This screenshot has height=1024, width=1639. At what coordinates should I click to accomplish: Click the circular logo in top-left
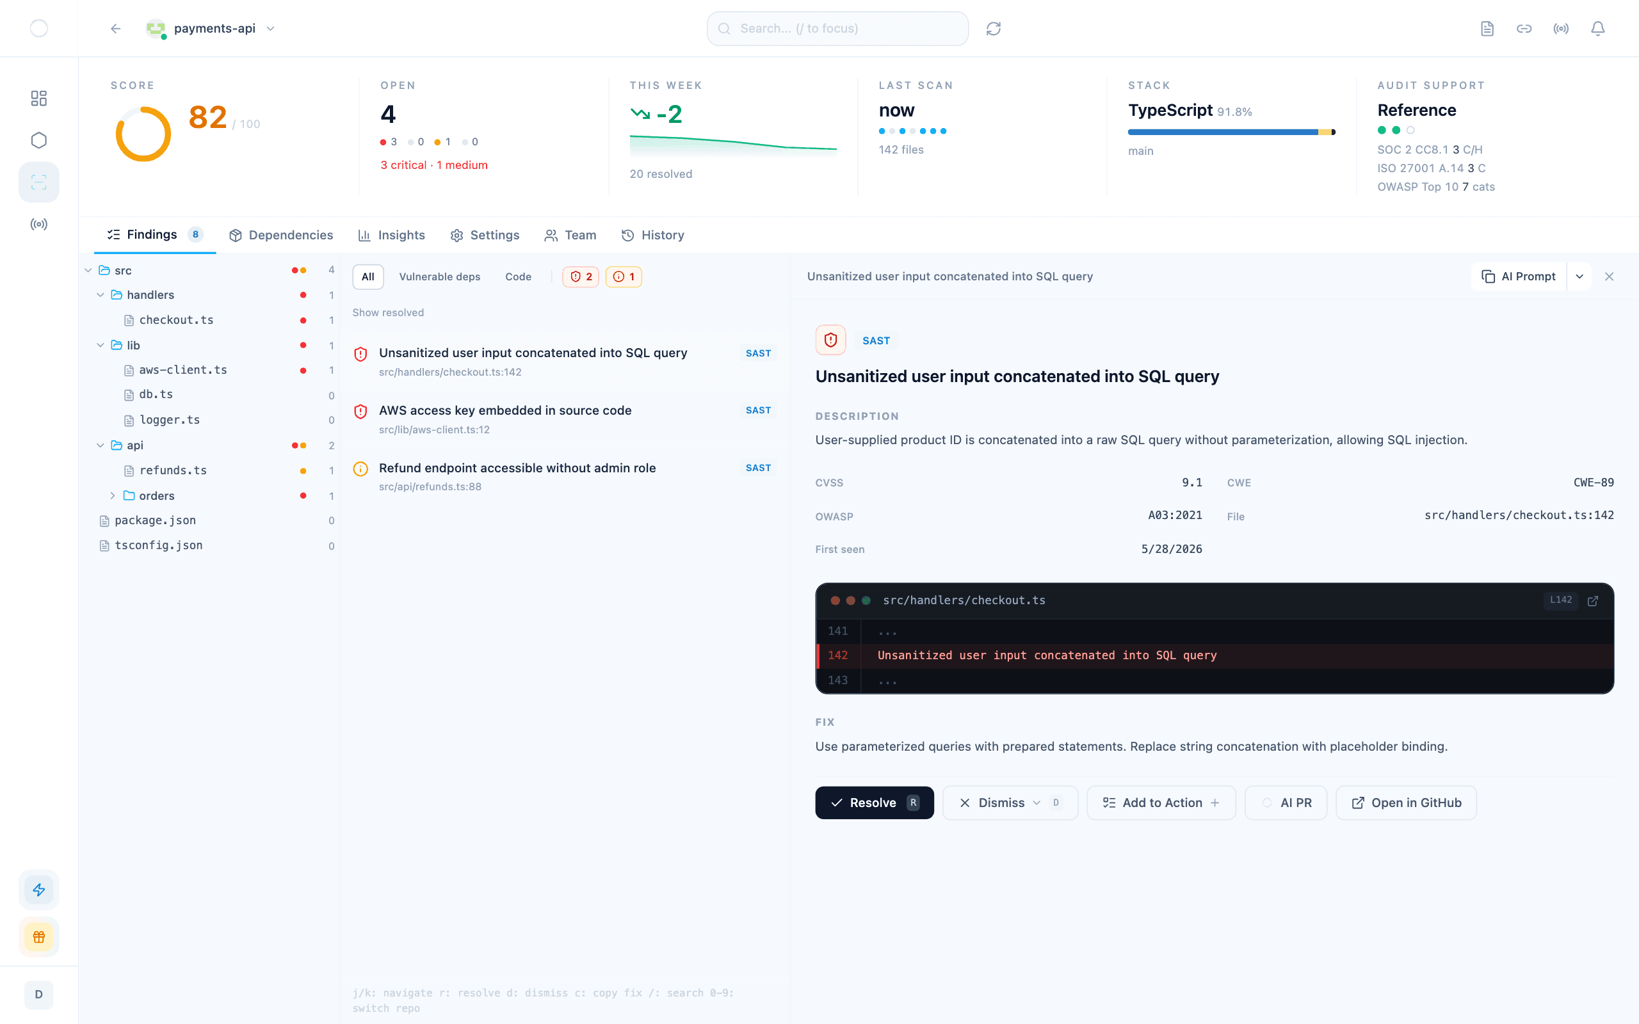(38, 28)
